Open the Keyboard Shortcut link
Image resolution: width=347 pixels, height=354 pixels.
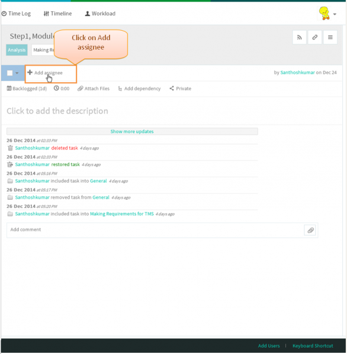tap(313, 346)
